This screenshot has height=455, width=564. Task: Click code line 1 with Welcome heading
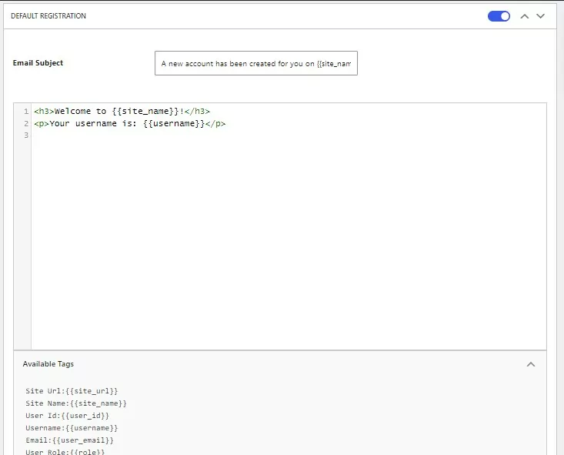122,111
